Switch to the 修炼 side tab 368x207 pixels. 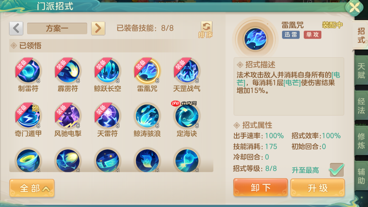tap(361, 140)
